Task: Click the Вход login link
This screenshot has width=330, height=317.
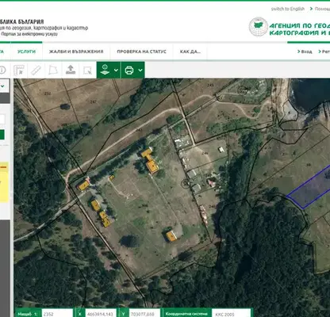Action: (x=305, y=52)
